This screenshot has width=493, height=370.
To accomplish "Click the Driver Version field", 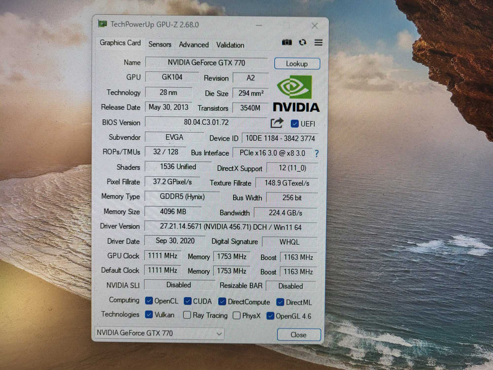I will (x=230, y=226).
